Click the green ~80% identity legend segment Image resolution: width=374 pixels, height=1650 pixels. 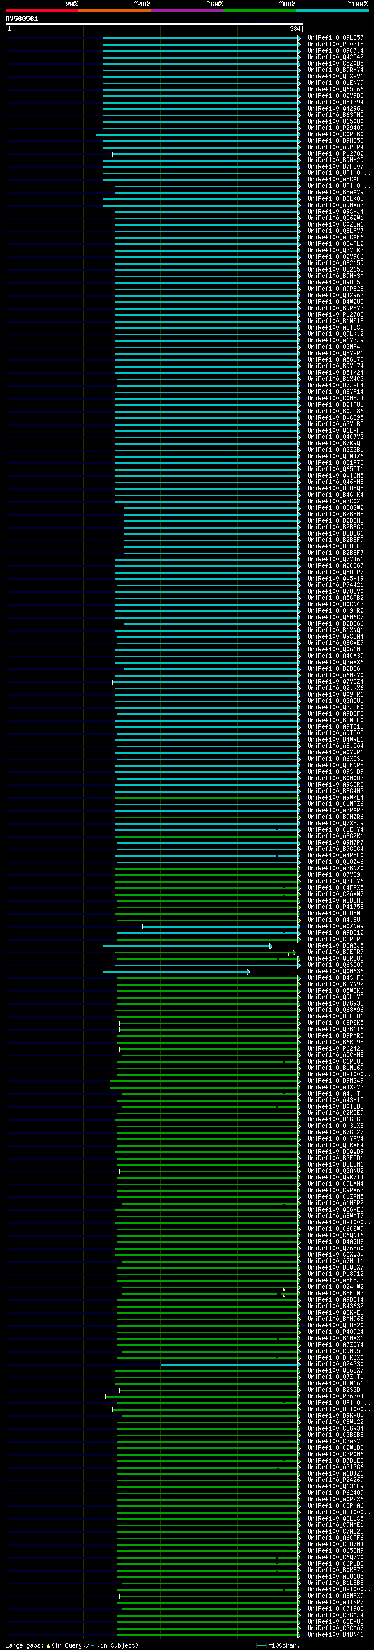(259, 11)
